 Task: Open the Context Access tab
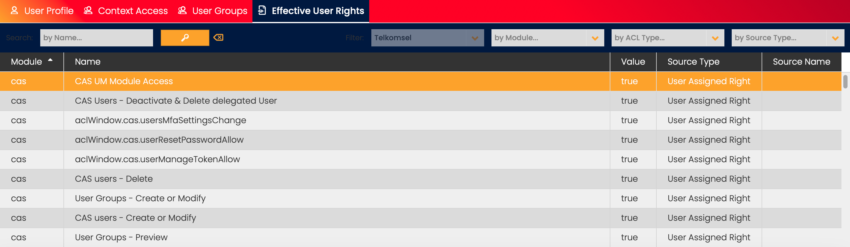[x=133, y=11]
